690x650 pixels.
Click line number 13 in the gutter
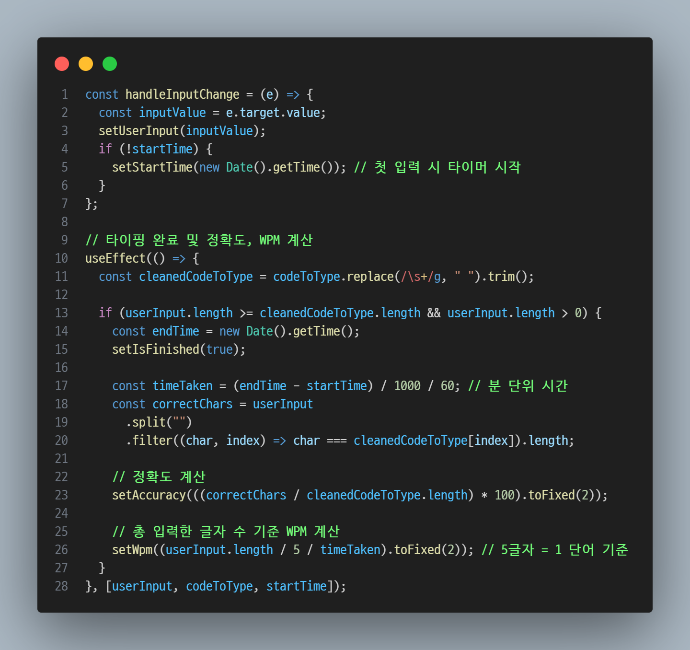point(61,313)
